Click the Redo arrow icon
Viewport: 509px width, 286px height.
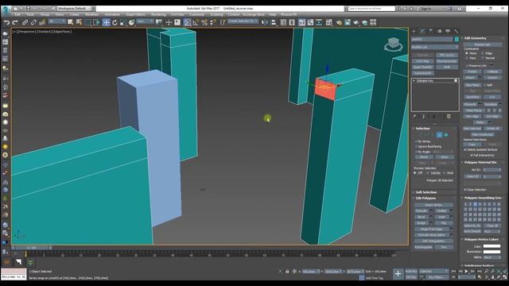point(15,22)
